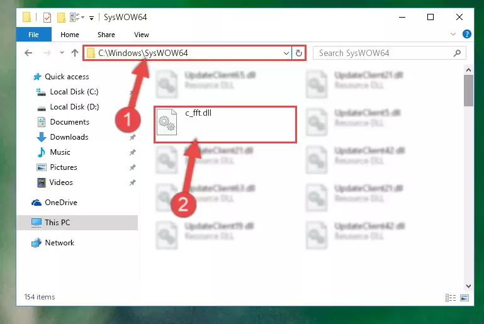This screenshot has height=324, width=484.
Task: Select the c_fft.dll file icon
Action: [x=167, y=122]
